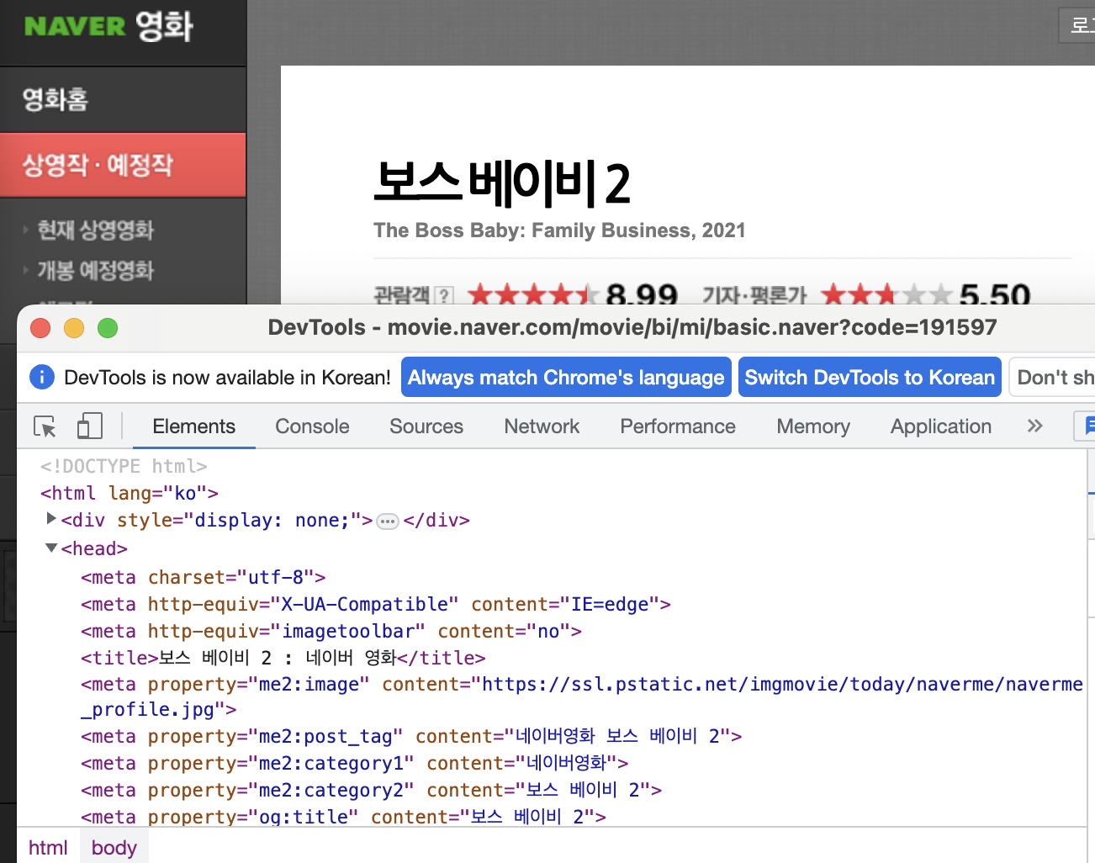
Task: Select the imagetoolbar meta line
Action: click(331, 631)
